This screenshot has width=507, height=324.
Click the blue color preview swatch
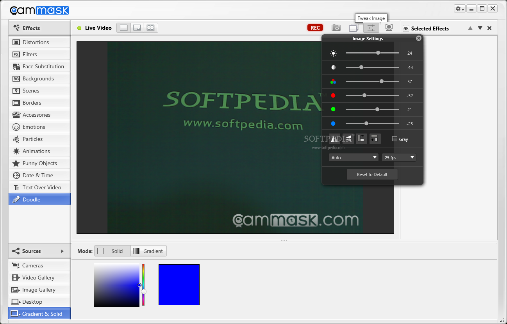pyautogui.click(x=179, y=285)
